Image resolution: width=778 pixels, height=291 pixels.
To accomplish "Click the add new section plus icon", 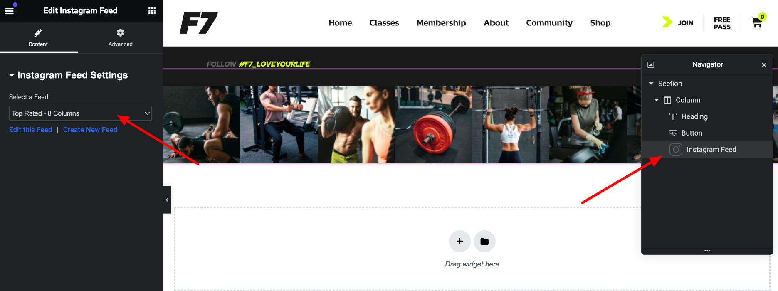I will pos(459,241).
